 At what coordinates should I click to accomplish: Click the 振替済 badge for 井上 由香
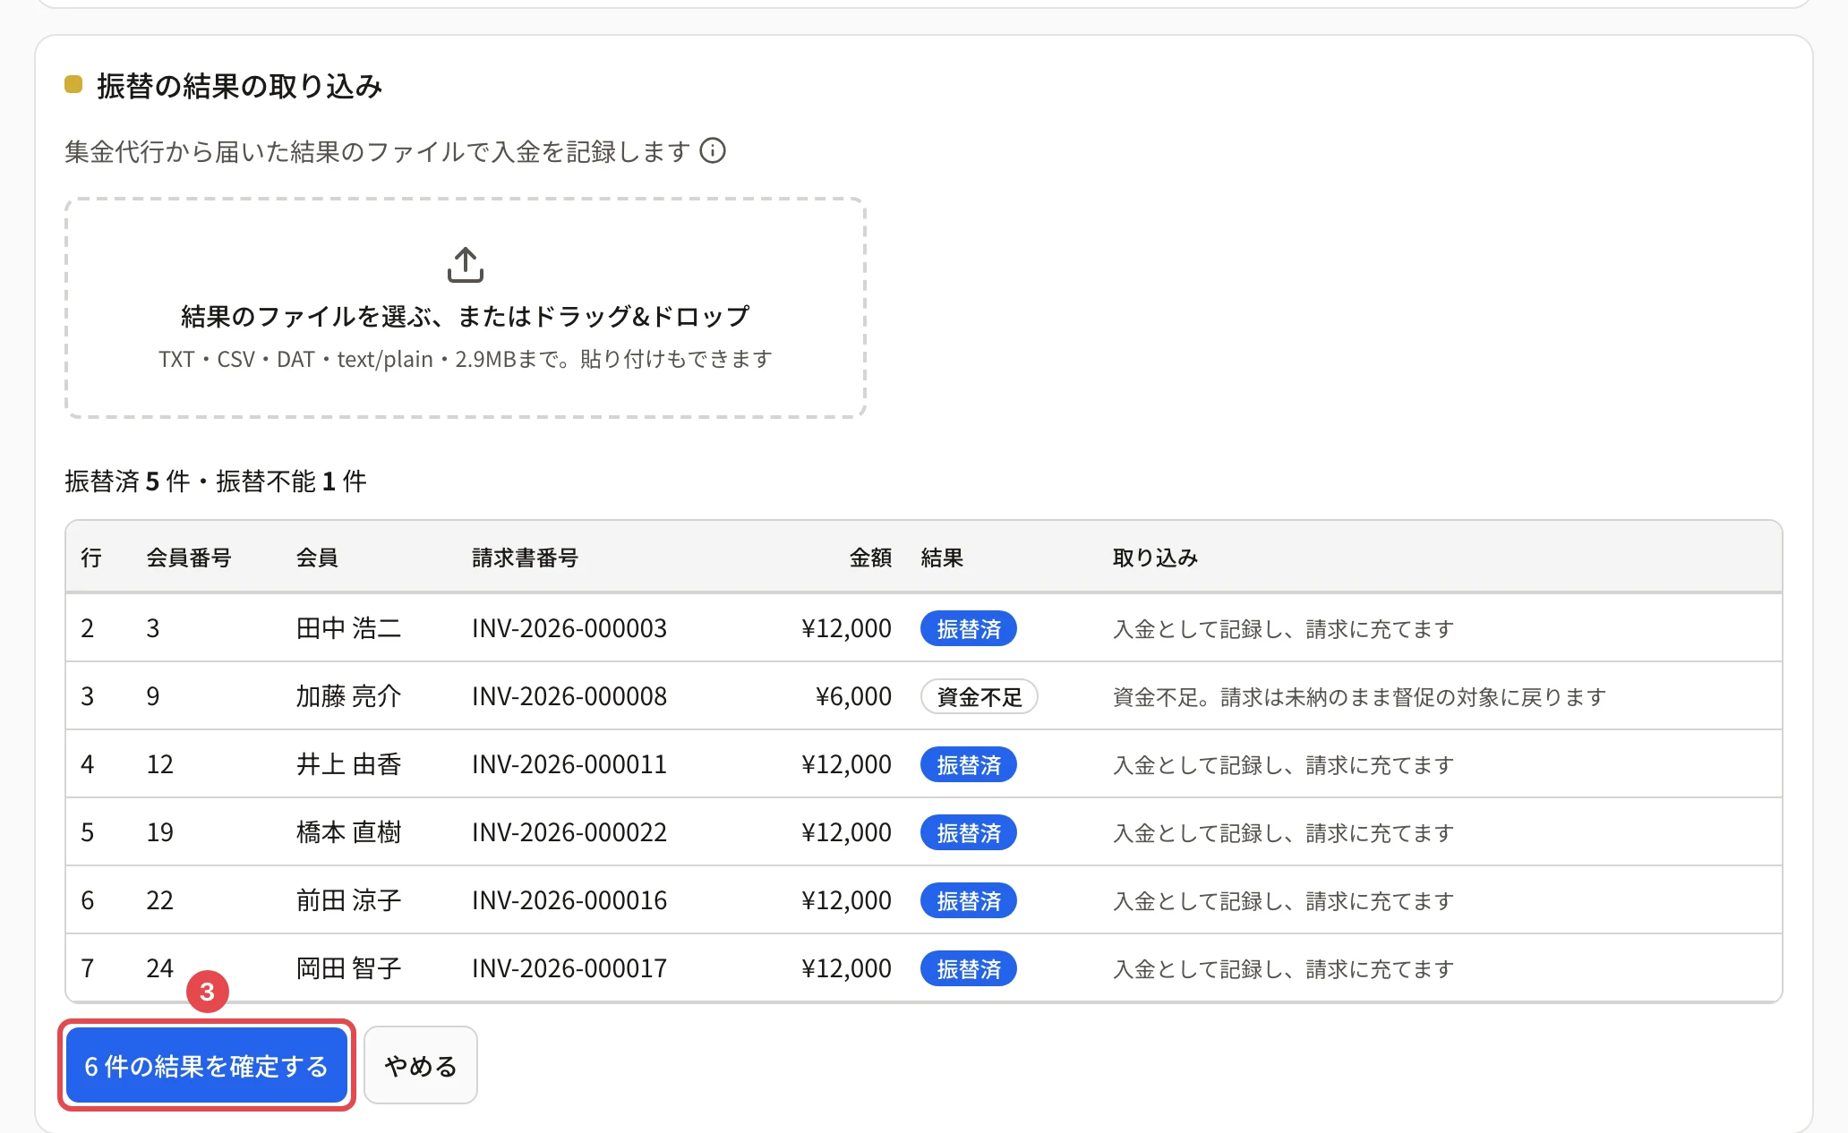coord(969,764)
